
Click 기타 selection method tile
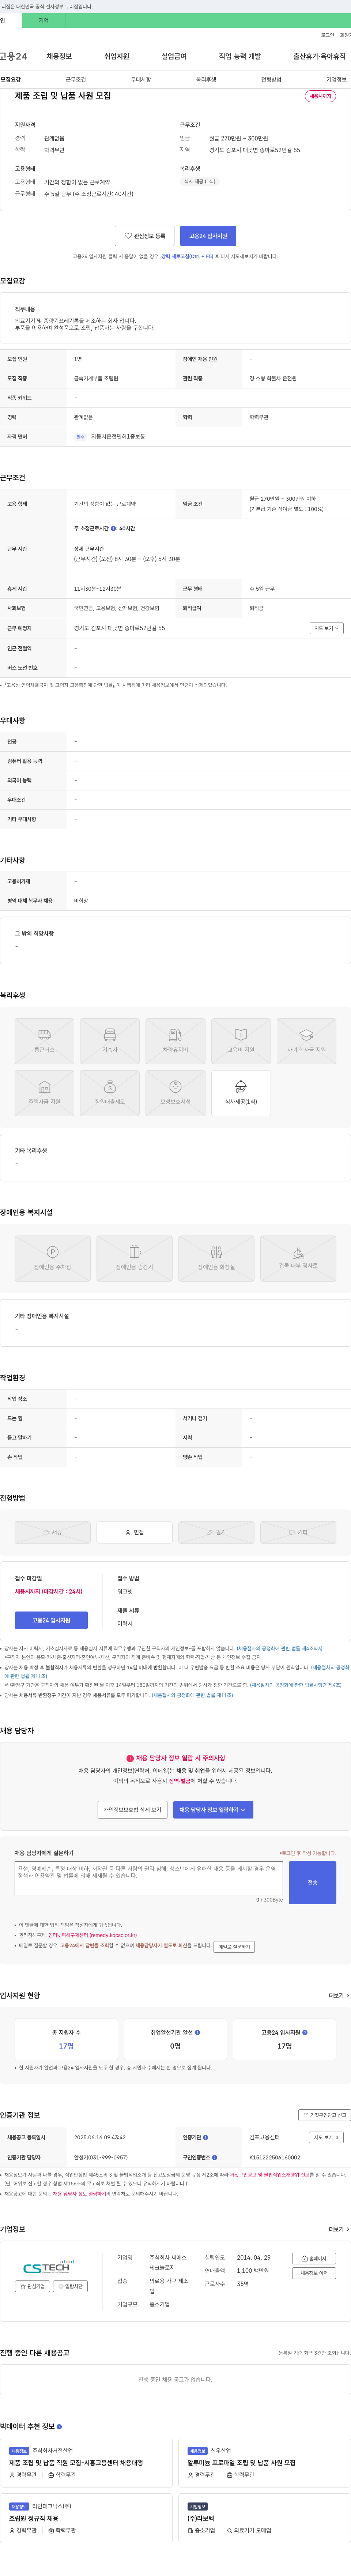tap(298, 1532)
